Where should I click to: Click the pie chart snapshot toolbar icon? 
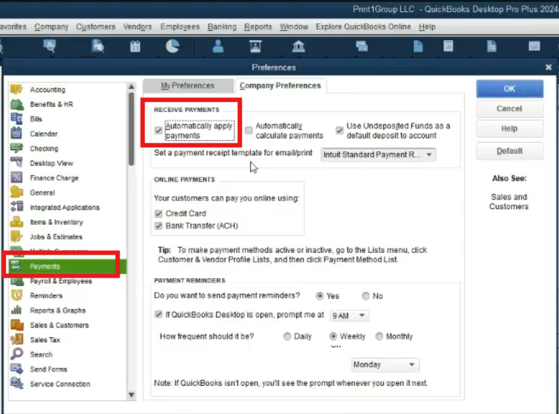pyautogui.click(x=173, y=46)
